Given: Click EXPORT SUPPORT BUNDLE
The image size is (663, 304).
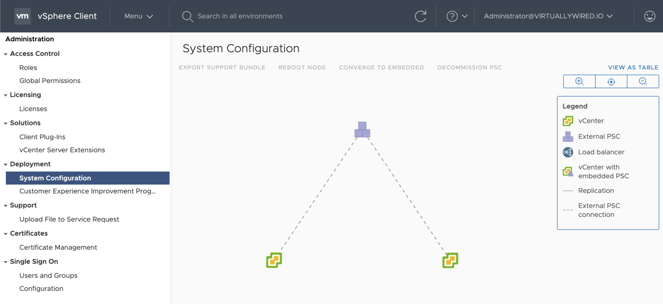Looking at the screenshot, I should pos(222,67).
